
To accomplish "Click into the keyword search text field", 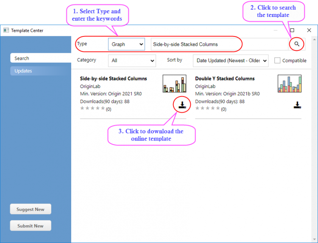I will pos(218,44).
